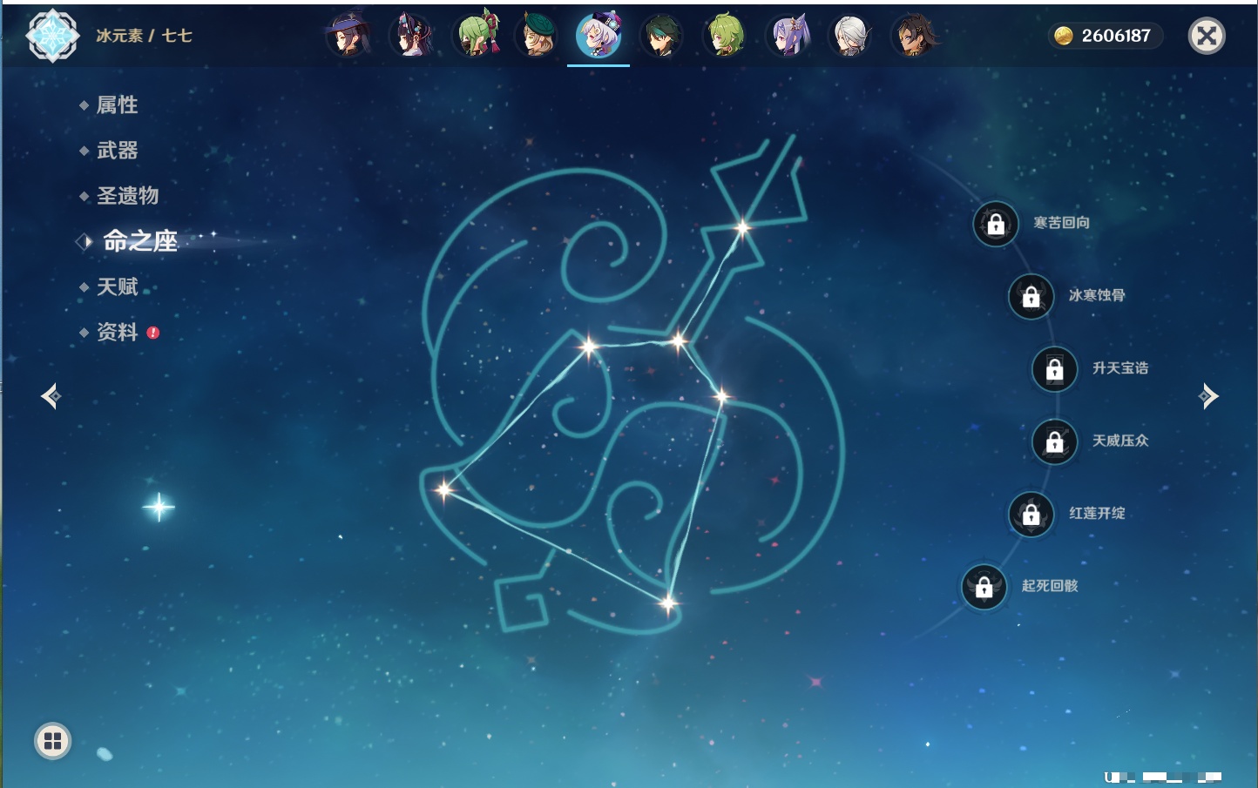
Task: Go to the 天赋 talents tab
Action: pyautogui.click(x=117, y=286)
